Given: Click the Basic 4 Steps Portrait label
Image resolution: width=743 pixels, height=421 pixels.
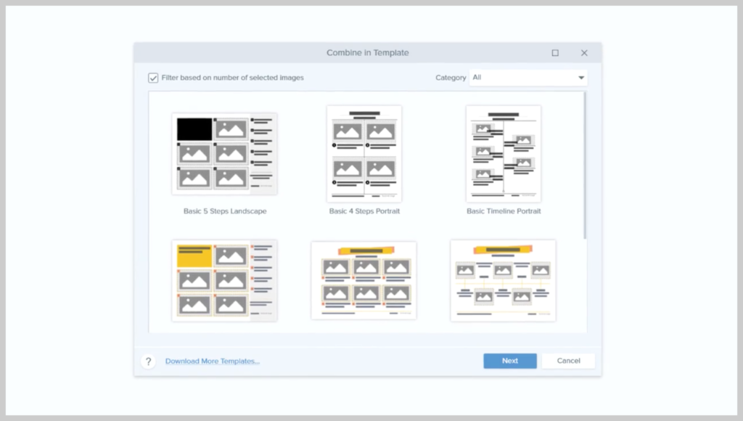Looking at the screenshot, I should coord(364,211).
